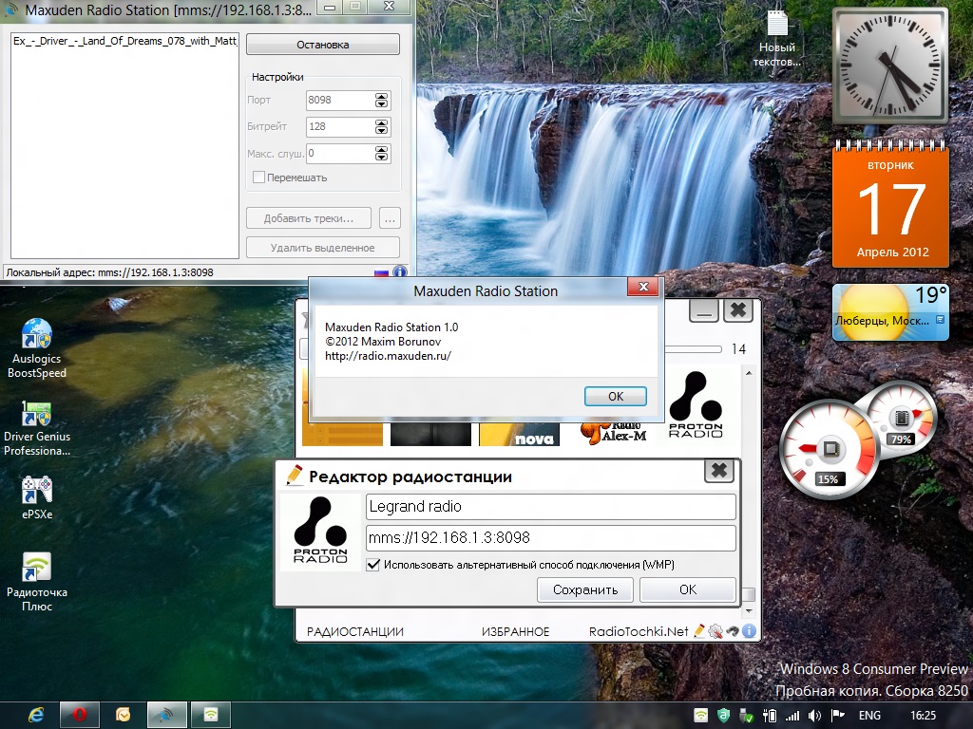
Task: Click the Порт spinner arrows
Action: 382,100
